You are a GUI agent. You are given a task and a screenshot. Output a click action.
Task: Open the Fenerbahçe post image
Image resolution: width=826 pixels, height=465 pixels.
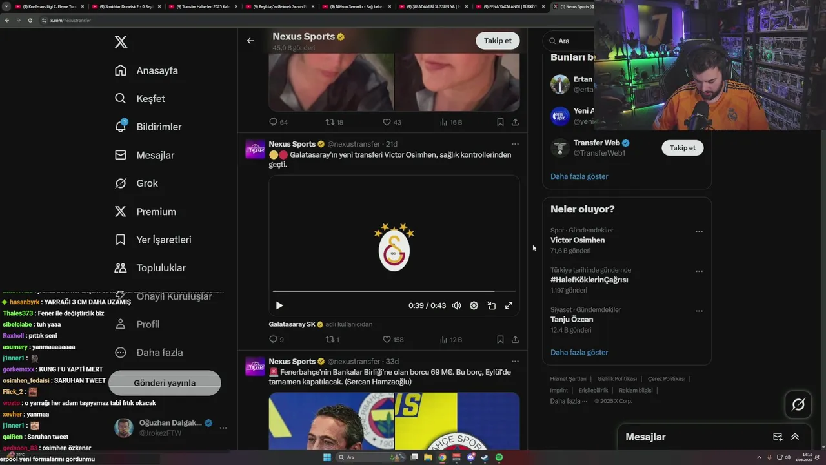[394, 421]
